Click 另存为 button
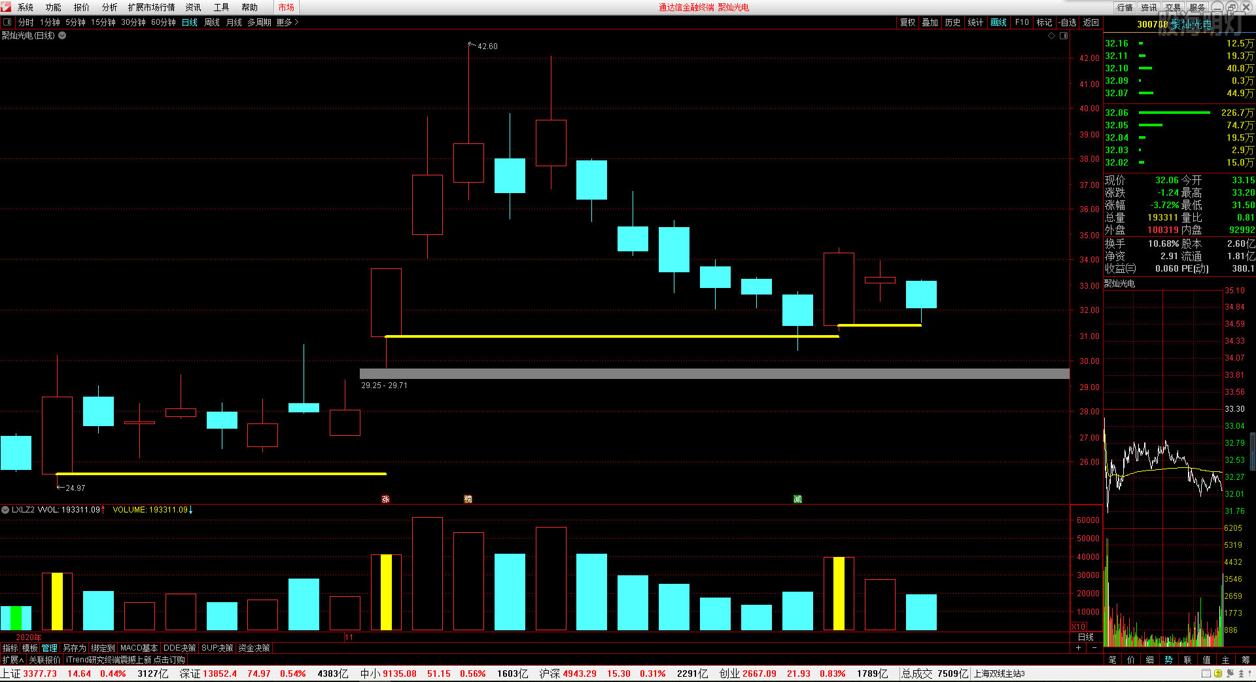Viewport: 1256px width, 682px height. (75, 648)
